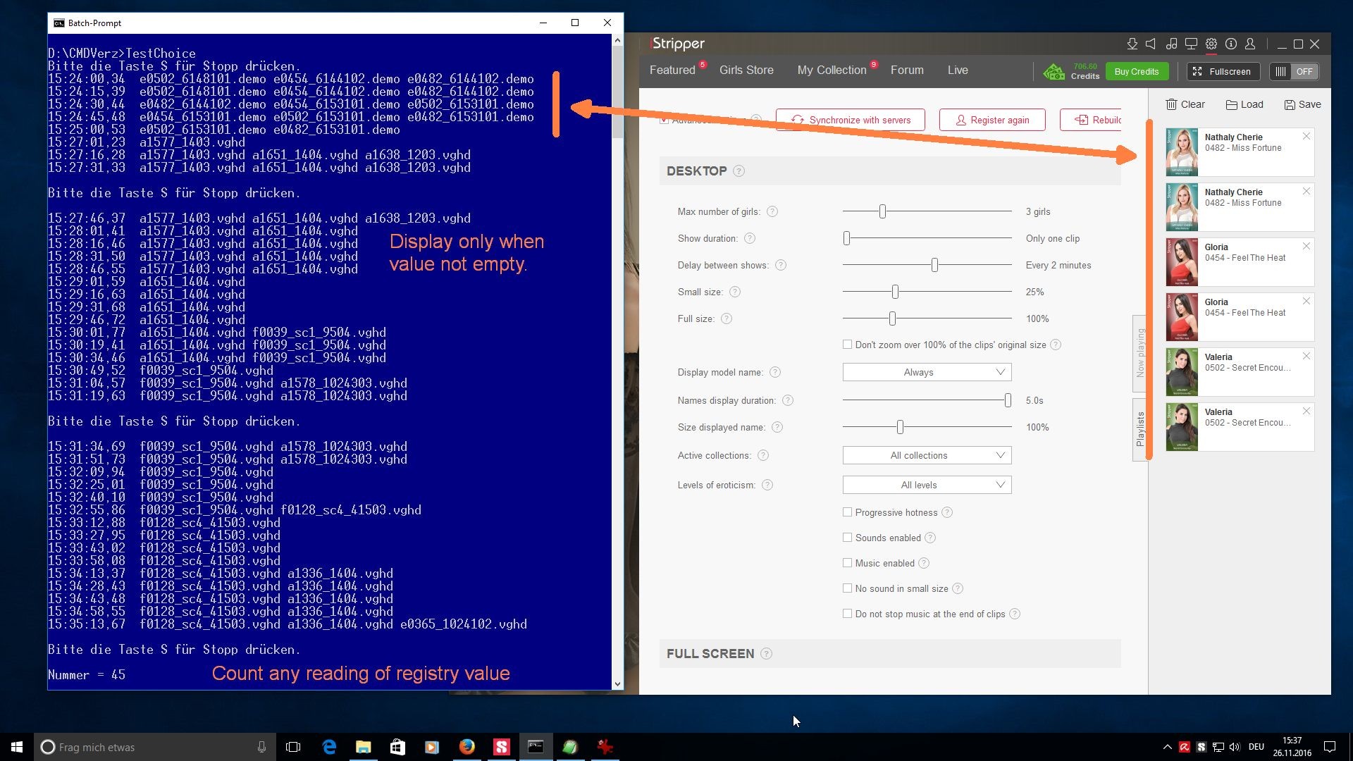
Task: Show hidden system tray icons
Action: point(1167,747)
